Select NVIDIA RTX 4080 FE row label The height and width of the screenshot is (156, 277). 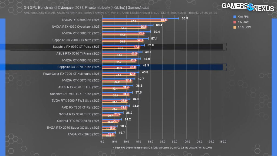(x=81, y=60)
